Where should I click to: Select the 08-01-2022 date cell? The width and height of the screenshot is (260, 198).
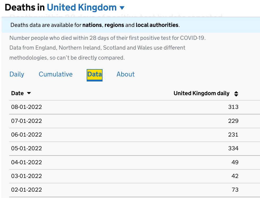pos(26,107)
